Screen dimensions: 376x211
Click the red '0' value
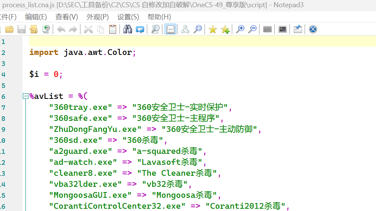[x=56, y=74]
